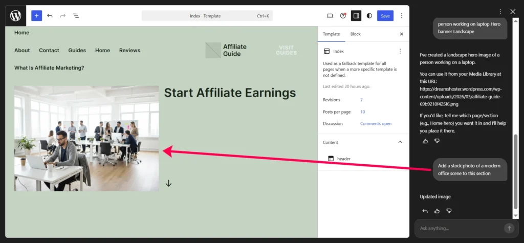The height and width of the screenshot is (243, 524).
Task: Open the Comments open discussion link
Action: (x=376, y=124)
